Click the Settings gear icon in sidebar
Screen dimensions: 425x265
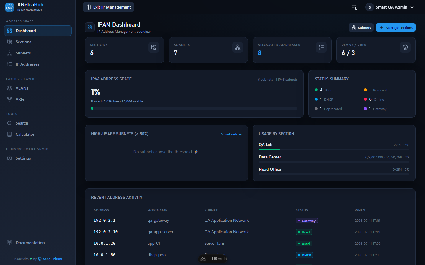pos(9,158)
